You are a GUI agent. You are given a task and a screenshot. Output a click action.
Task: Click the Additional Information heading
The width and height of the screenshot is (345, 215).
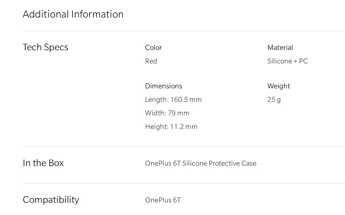point(73,14)
